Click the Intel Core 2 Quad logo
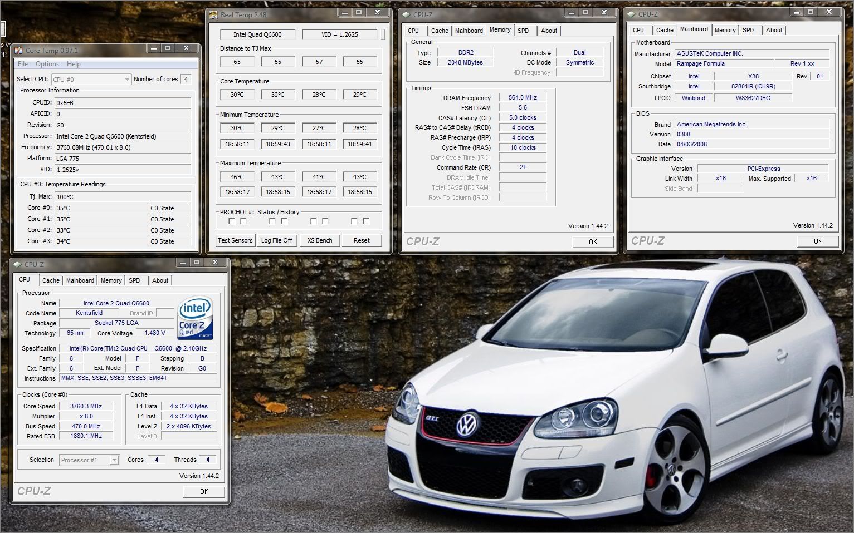Viewport: 854px width, 533px height. click(x=195, y=318)
